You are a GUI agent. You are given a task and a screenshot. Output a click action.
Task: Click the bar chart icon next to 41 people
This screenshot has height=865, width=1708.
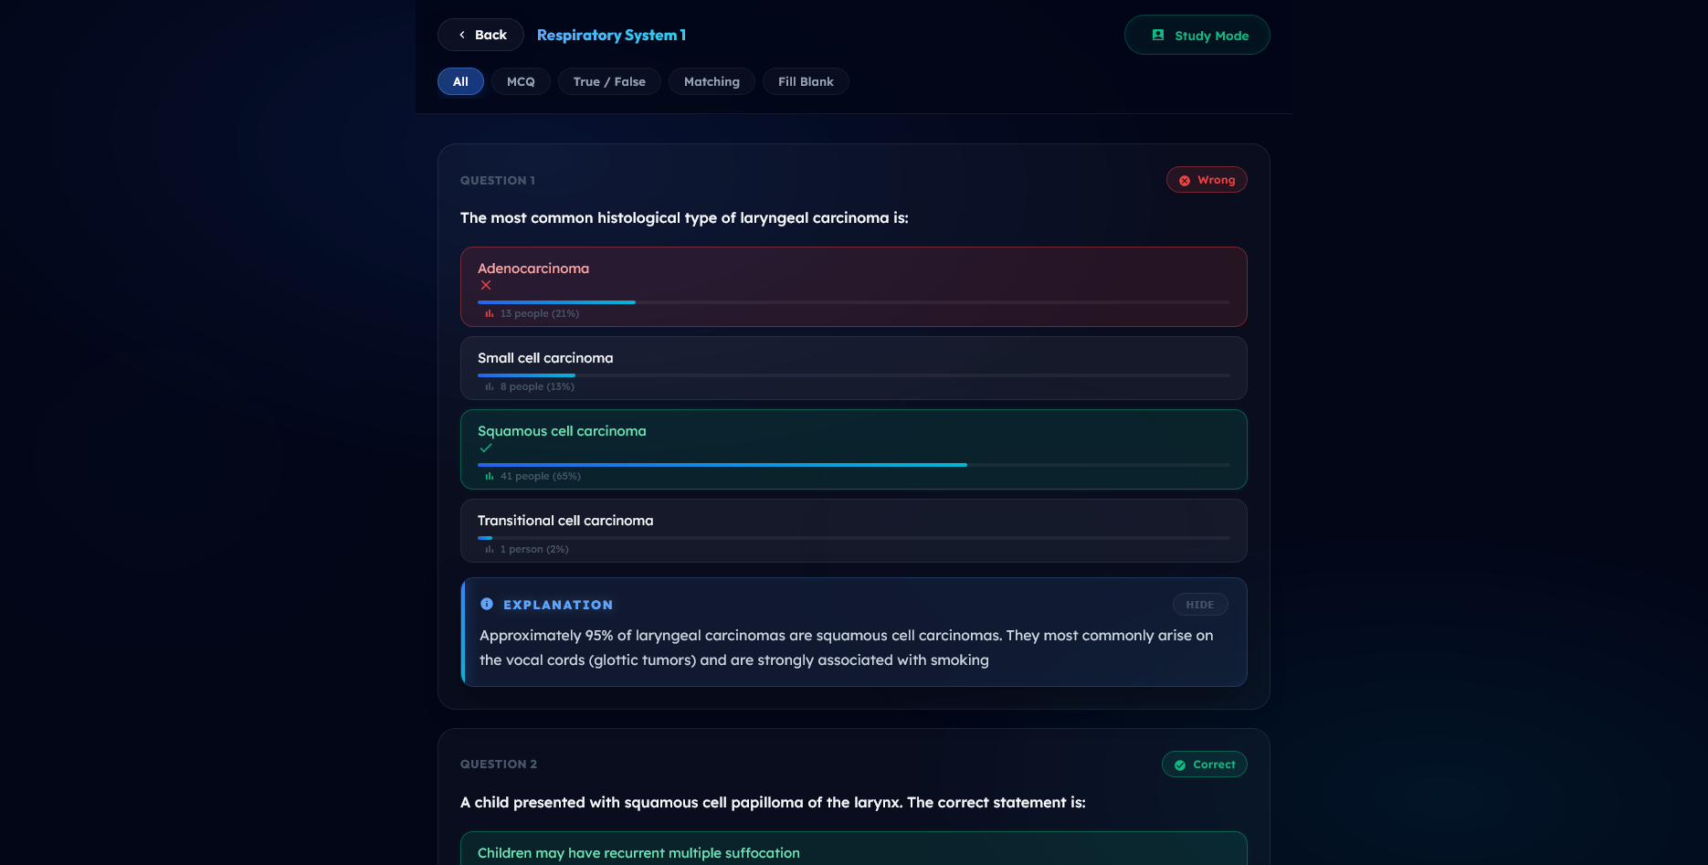click(487, 475)
